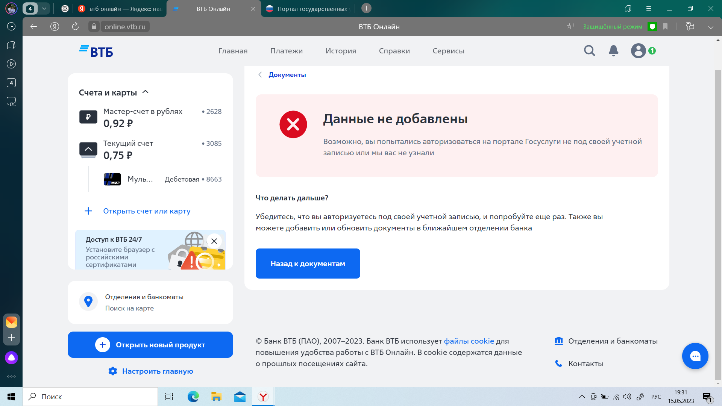Open the chat support bubble

695,356
